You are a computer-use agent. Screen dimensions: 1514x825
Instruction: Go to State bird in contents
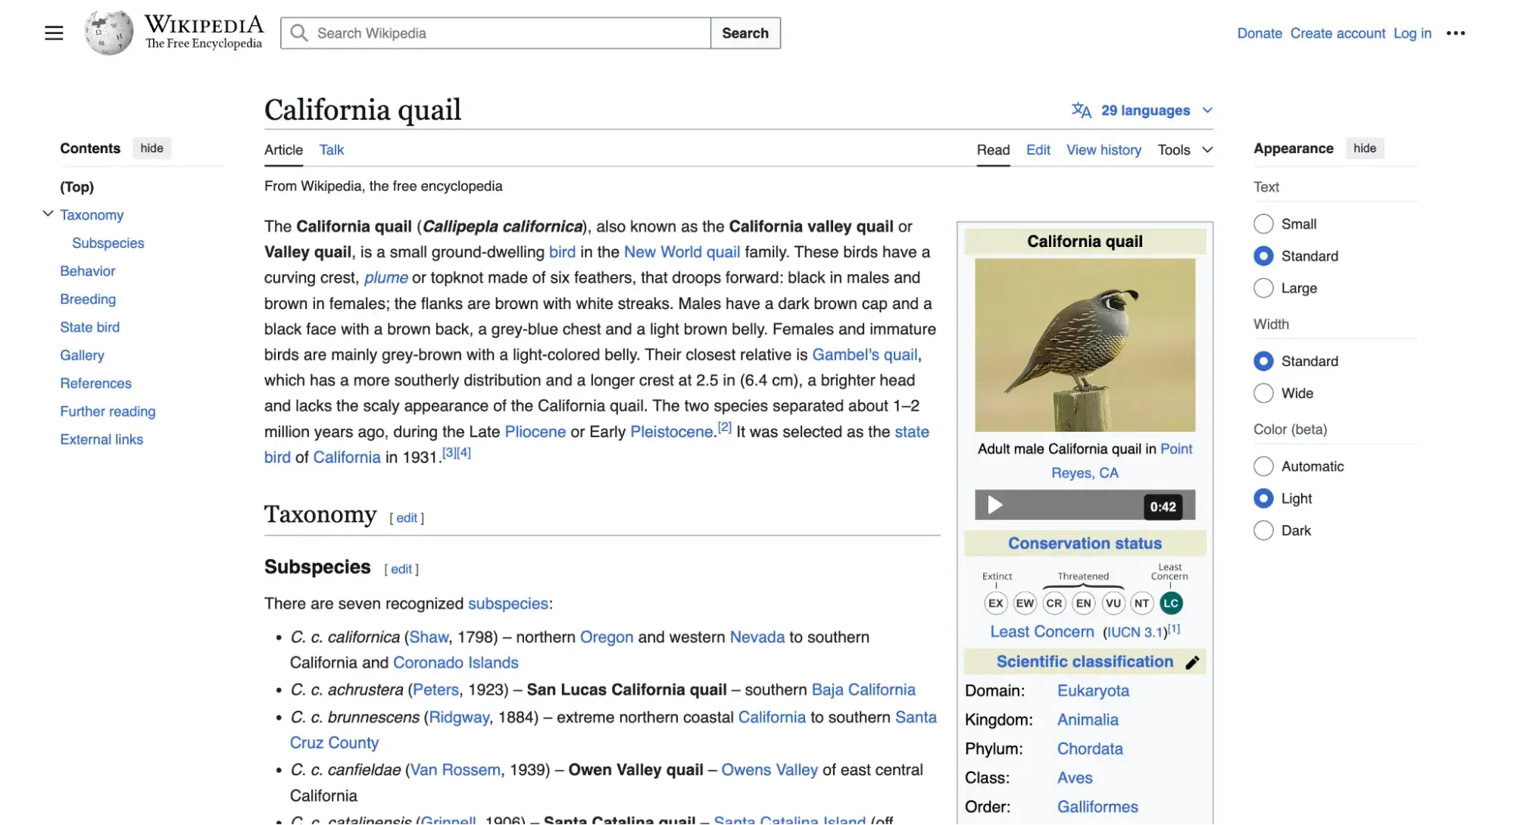click(x=90, y=327)
